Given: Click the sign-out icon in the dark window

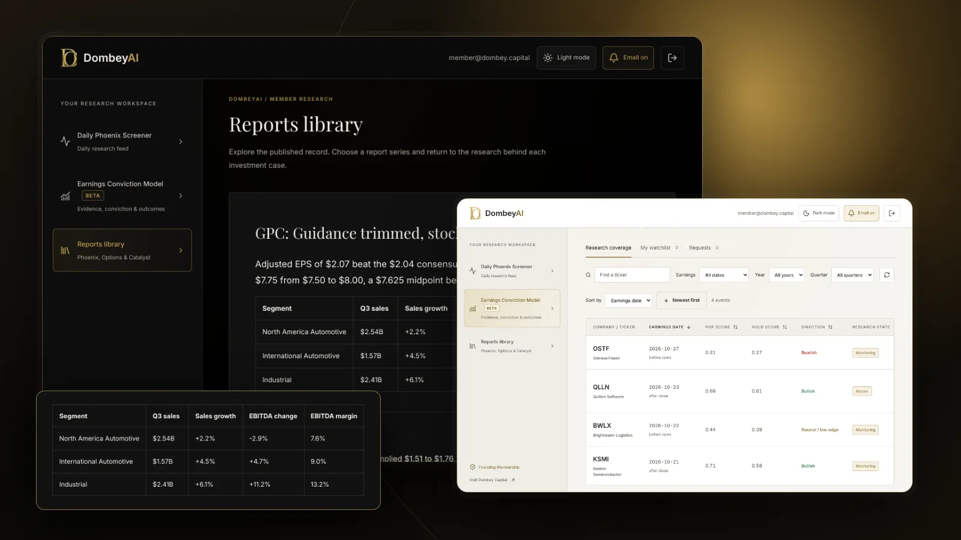Looking at the screenshot, I should coord(673,58).
